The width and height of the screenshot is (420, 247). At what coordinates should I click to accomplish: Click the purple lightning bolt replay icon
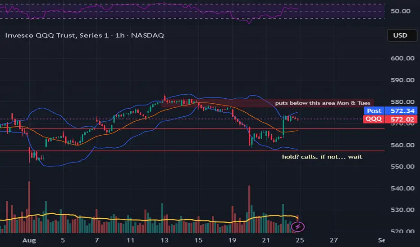click(297, 227)
